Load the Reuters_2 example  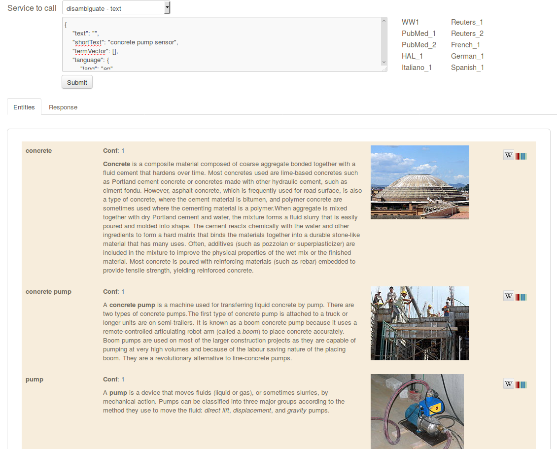click(467, 34)
